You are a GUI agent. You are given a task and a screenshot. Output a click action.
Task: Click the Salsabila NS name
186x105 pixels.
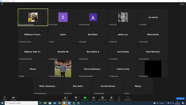[x=63, y=52]
